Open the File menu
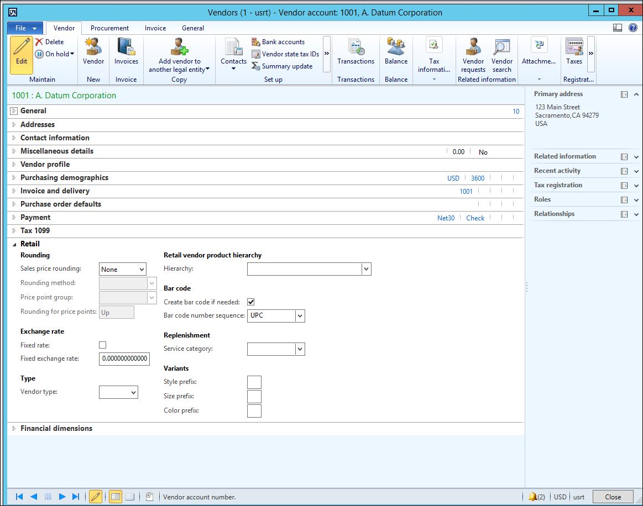This screenshot has height=506, width=643. [25, 28]
